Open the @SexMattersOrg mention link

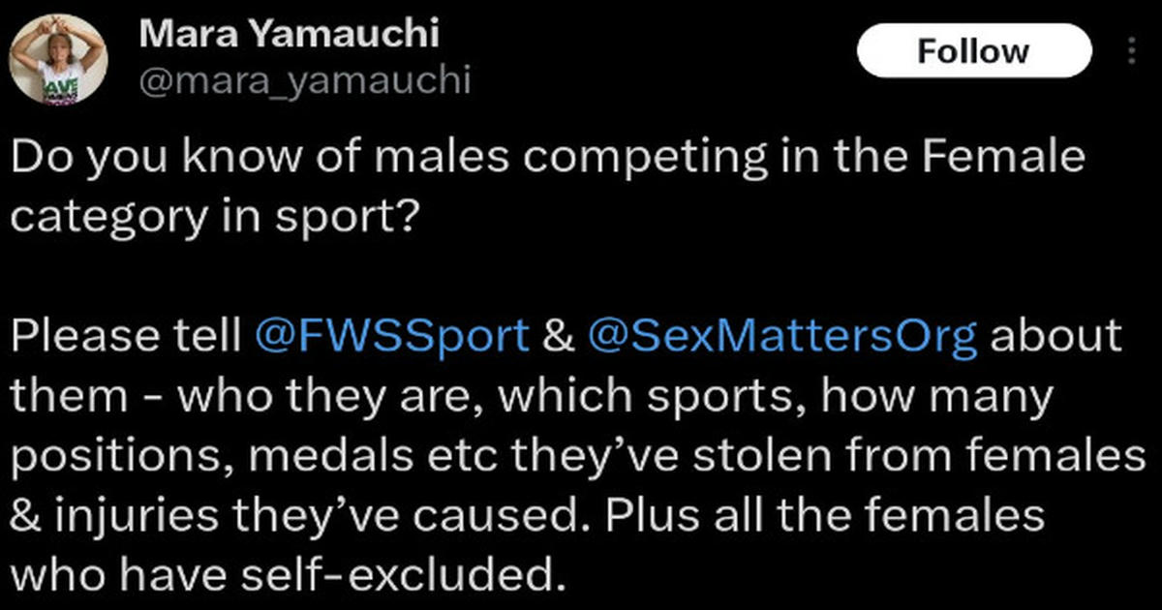pyautogui.click(x=783, y=337)
